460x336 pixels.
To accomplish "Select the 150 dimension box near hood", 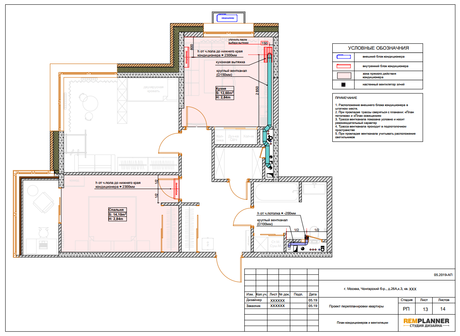I will click(x=264, y=43).
